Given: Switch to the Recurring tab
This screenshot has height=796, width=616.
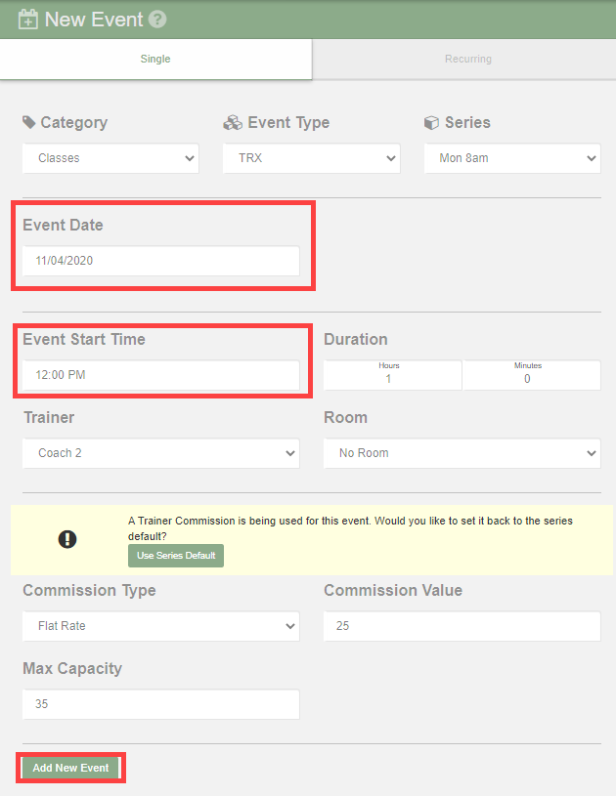Looking at the screenshot, I should tap(467, 59).
